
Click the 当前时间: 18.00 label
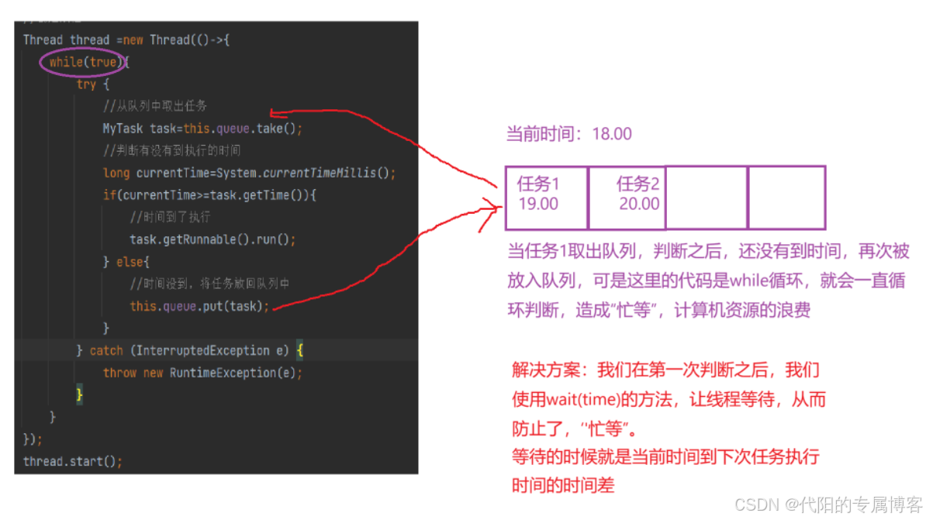(568, 133)
